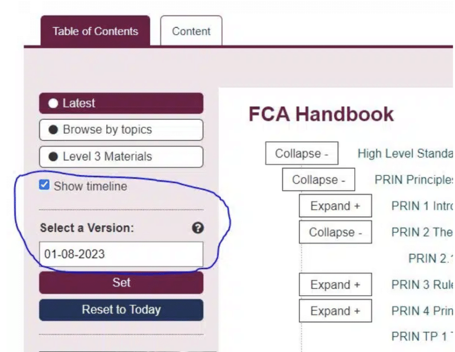Open the Content tab
Image resolution: width=455 pixels, height=352 pixels.
click(191, 31)
